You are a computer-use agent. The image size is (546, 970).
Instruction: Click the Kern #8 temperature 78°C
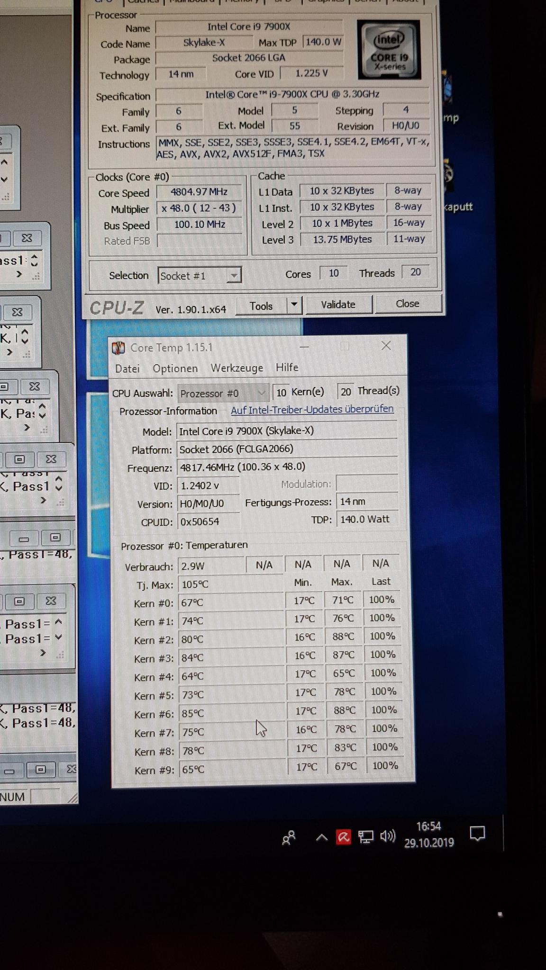pyautogui.click(x=233, y=751)
